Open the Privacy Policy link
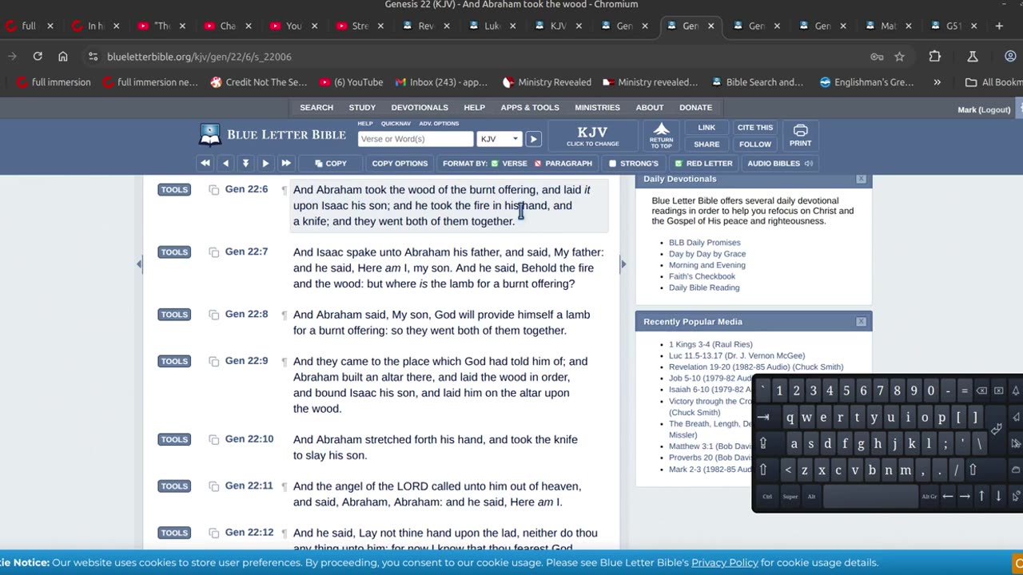The width and height of the screenshot is (1023, 575). click(x=724, y=563)
